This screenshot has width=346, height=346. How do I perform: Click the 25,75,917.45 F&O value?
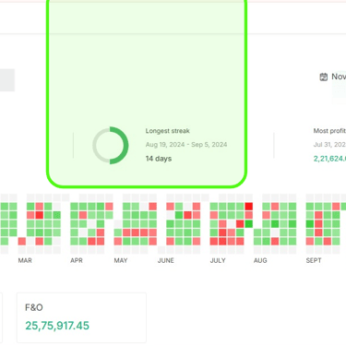coord(57,326)
